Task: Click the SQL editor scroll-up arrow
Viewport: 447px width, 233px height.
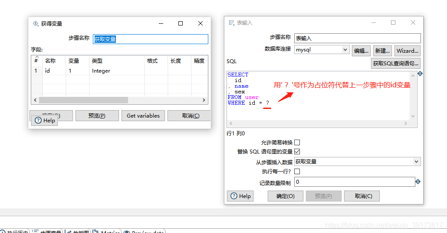Action: coord(413,76)
